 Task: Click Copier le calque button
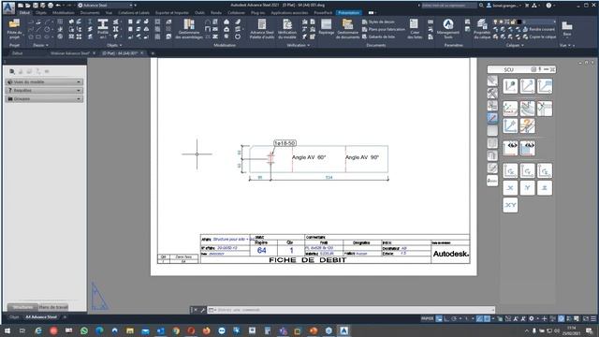[540, 37]
